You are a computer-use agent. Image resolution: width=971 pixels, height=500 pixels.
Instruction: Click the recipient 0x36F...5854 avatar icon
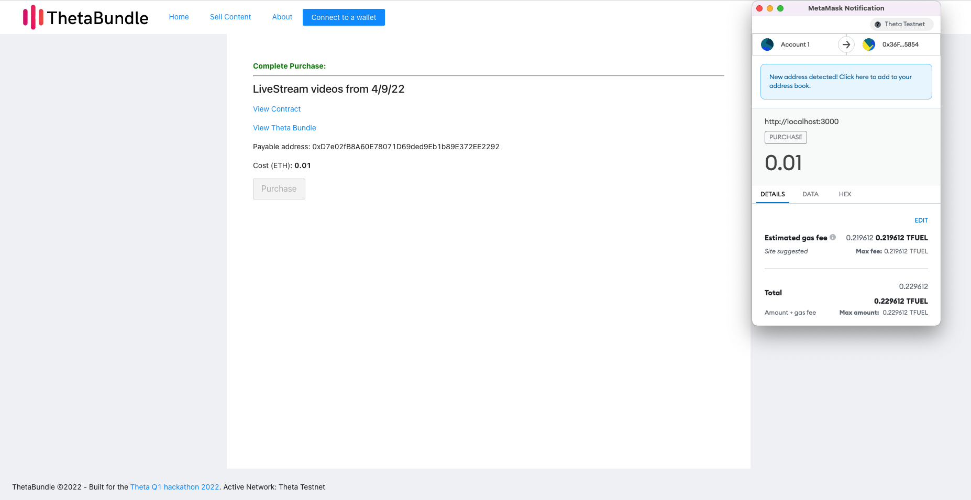(869, 45)
